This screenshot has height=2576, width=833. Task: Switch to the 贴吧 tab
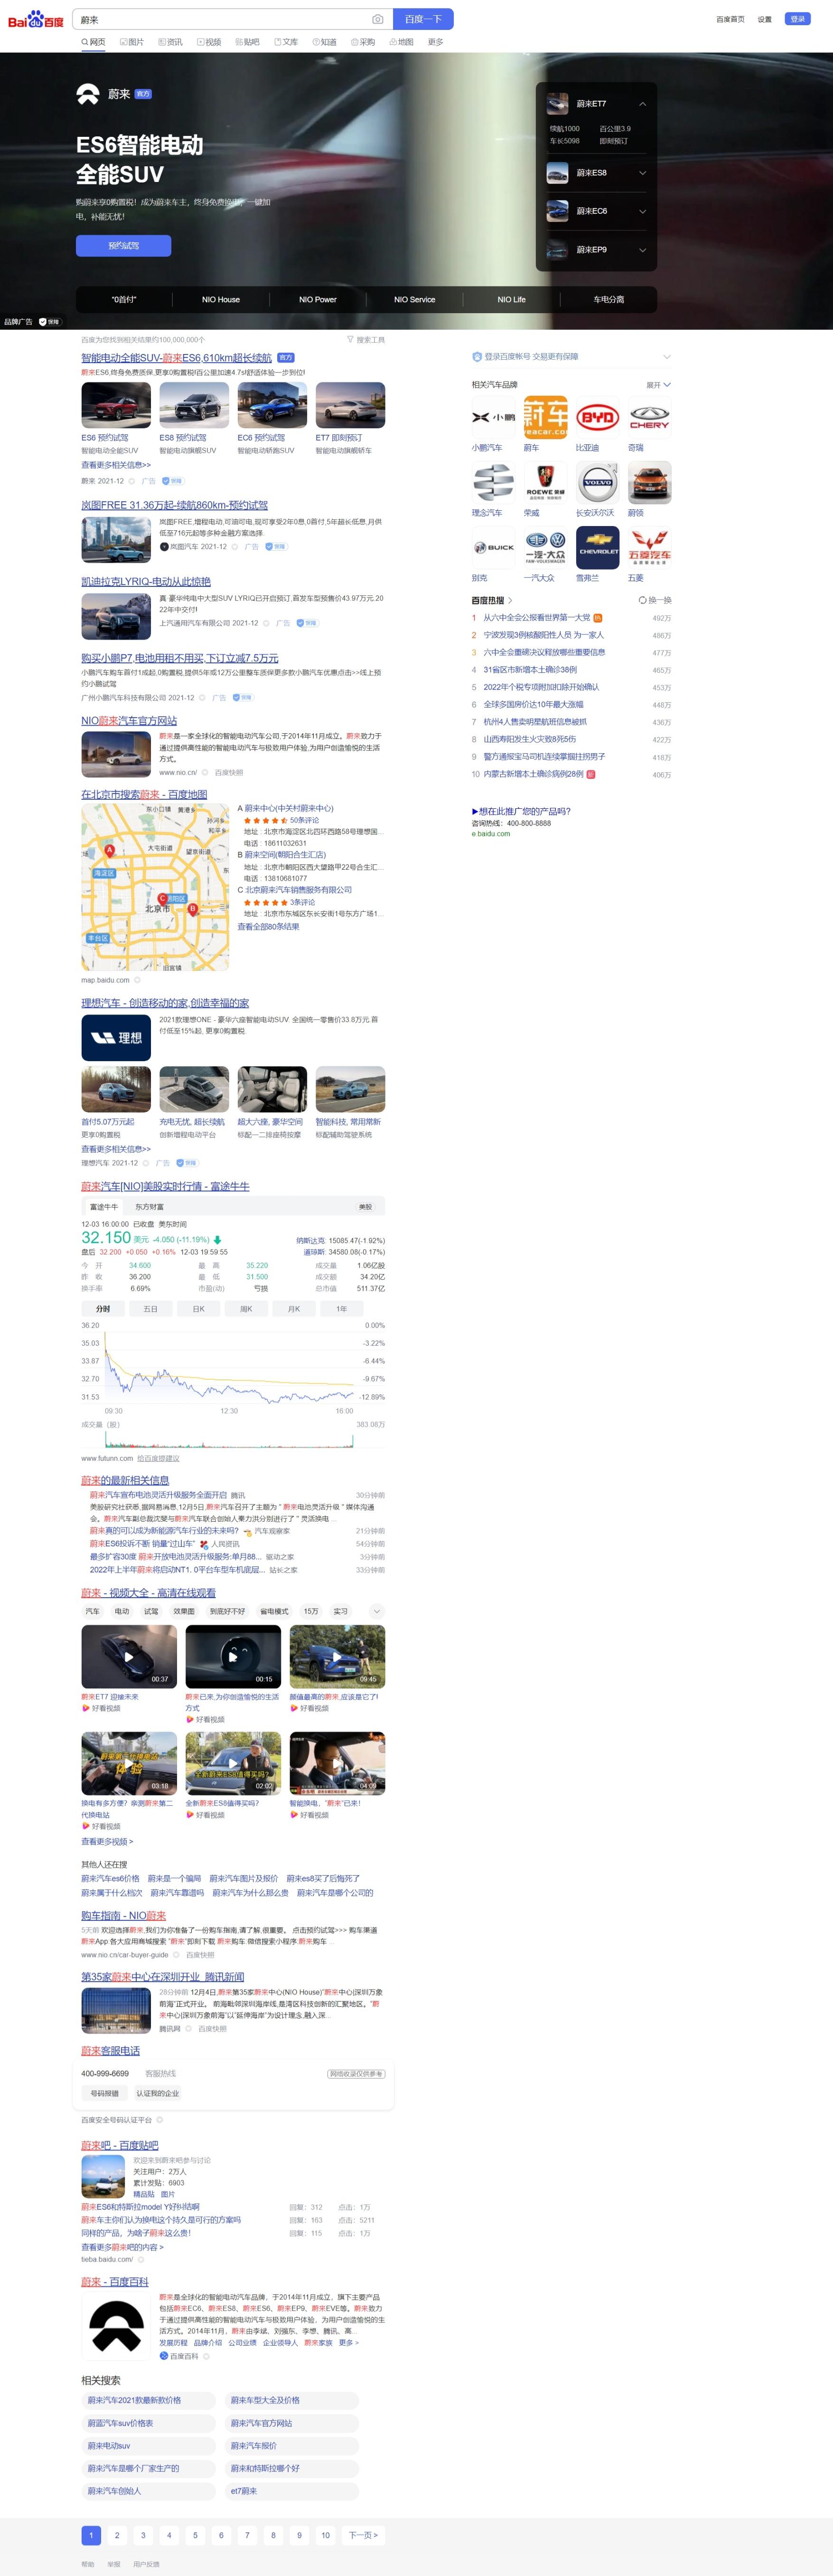(247, 42)
